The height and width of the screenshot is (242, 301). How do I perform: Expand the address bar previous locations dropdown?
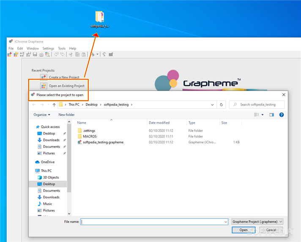click(x=212, y=104)
